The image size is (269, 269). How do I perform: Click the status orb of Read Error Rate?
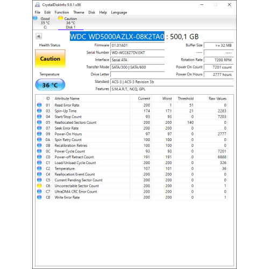pyautogui.click(x=39, y=105)
